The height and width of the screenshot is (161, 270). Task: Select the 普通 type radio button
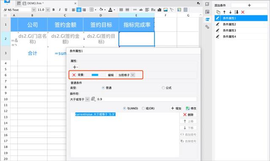(x=103, y=88)
